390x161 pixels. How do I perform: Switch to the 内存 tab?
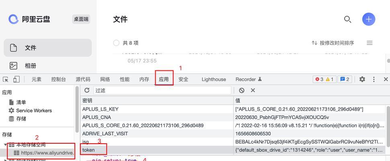(144, 79)
